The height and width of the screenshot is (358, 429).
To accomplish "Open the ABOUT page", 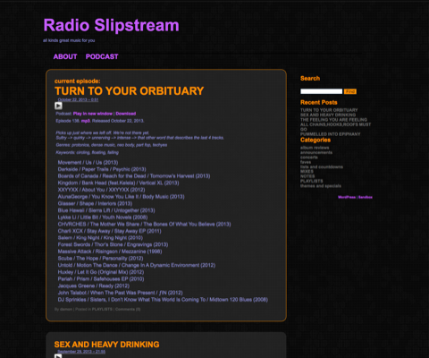I will [65, 56].
